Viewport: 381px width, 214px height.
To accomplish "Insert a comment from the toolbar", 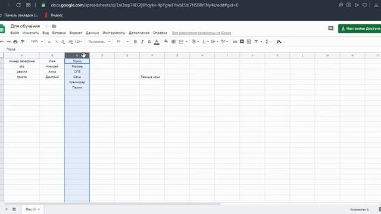I will (x=242, y=42).
